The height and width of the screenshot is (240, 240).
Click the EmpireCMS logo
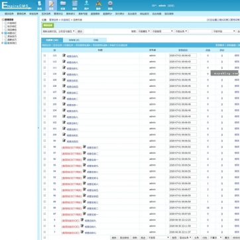(x=17, y=6)
